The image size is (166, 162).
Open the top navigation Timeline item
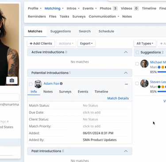click(x=149, y=8)
